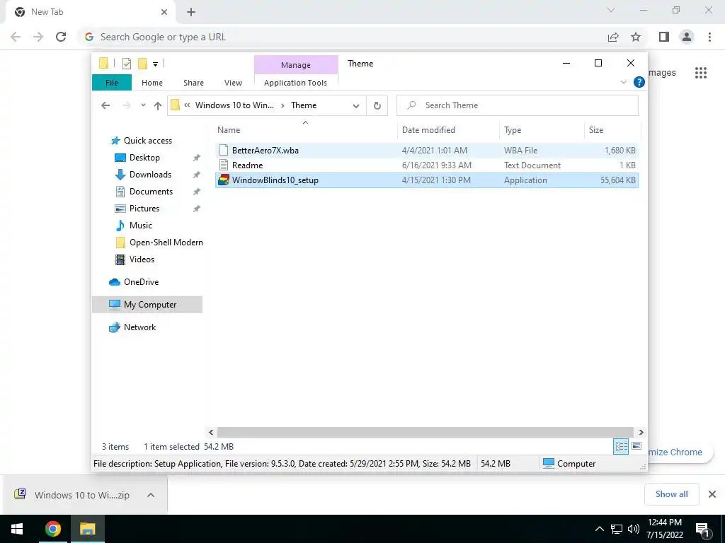
Task: Reload the Chrome page
Action: pyautogui.click(x=61, y=37)
